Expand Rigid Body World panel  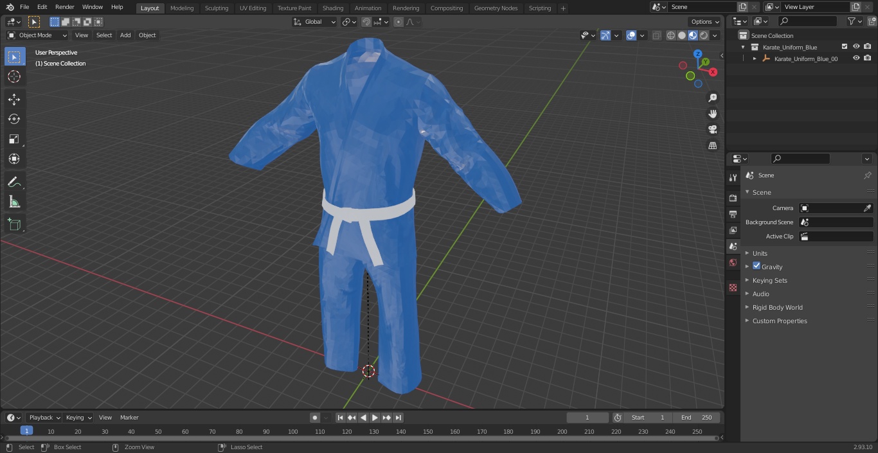(777, 307)
